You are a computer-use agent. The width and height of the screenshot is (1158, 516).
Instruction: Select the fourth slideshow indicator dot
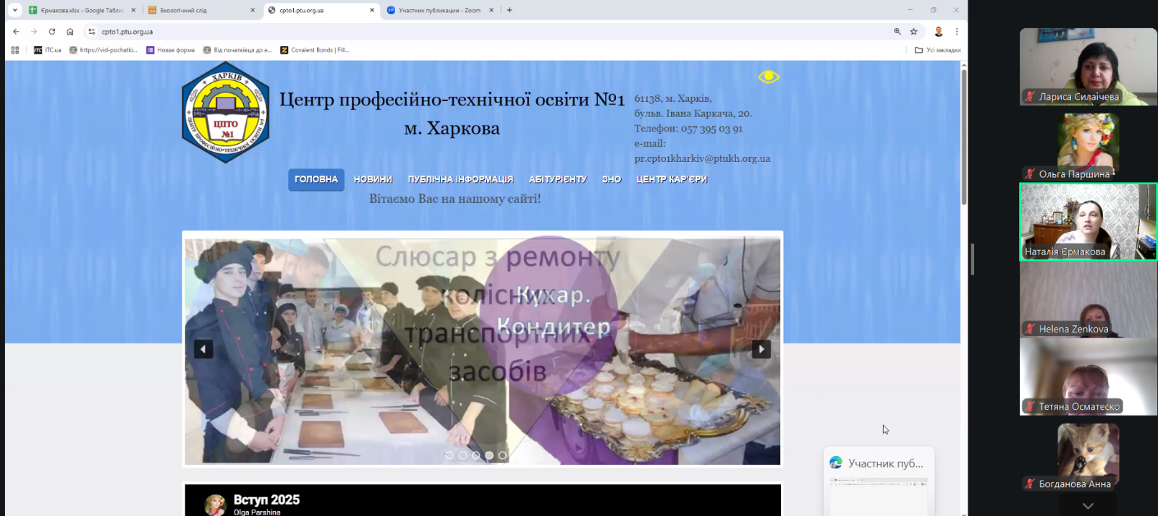coord(489,455)
